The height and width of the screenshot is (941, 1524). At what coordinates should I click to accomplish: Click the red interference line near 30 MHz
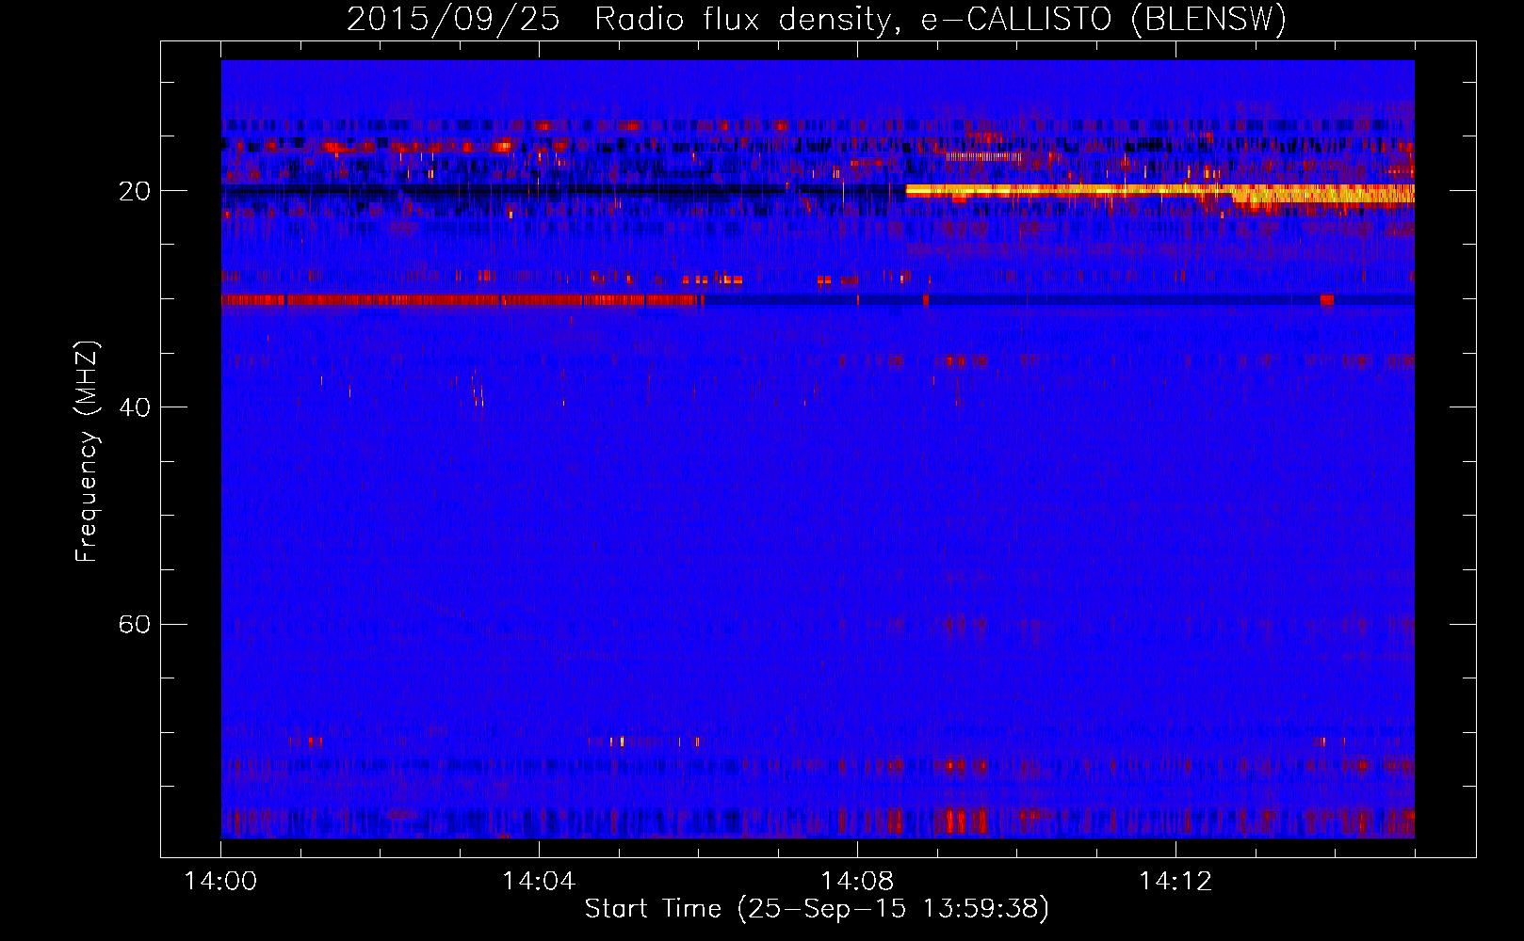[462, 300]
